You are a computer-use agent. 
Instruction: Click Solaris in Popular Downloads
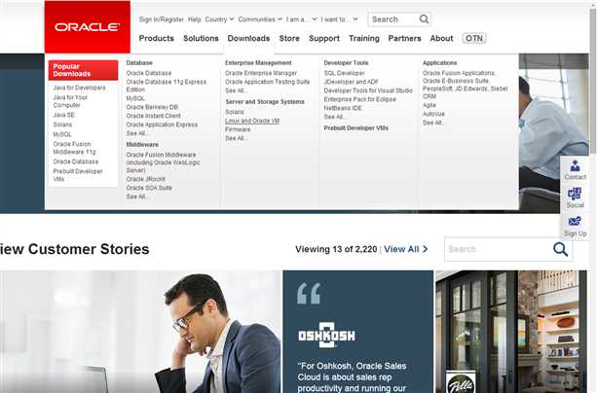62,125
